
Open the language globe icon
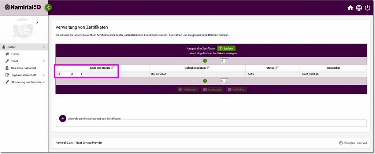(359, 8)
